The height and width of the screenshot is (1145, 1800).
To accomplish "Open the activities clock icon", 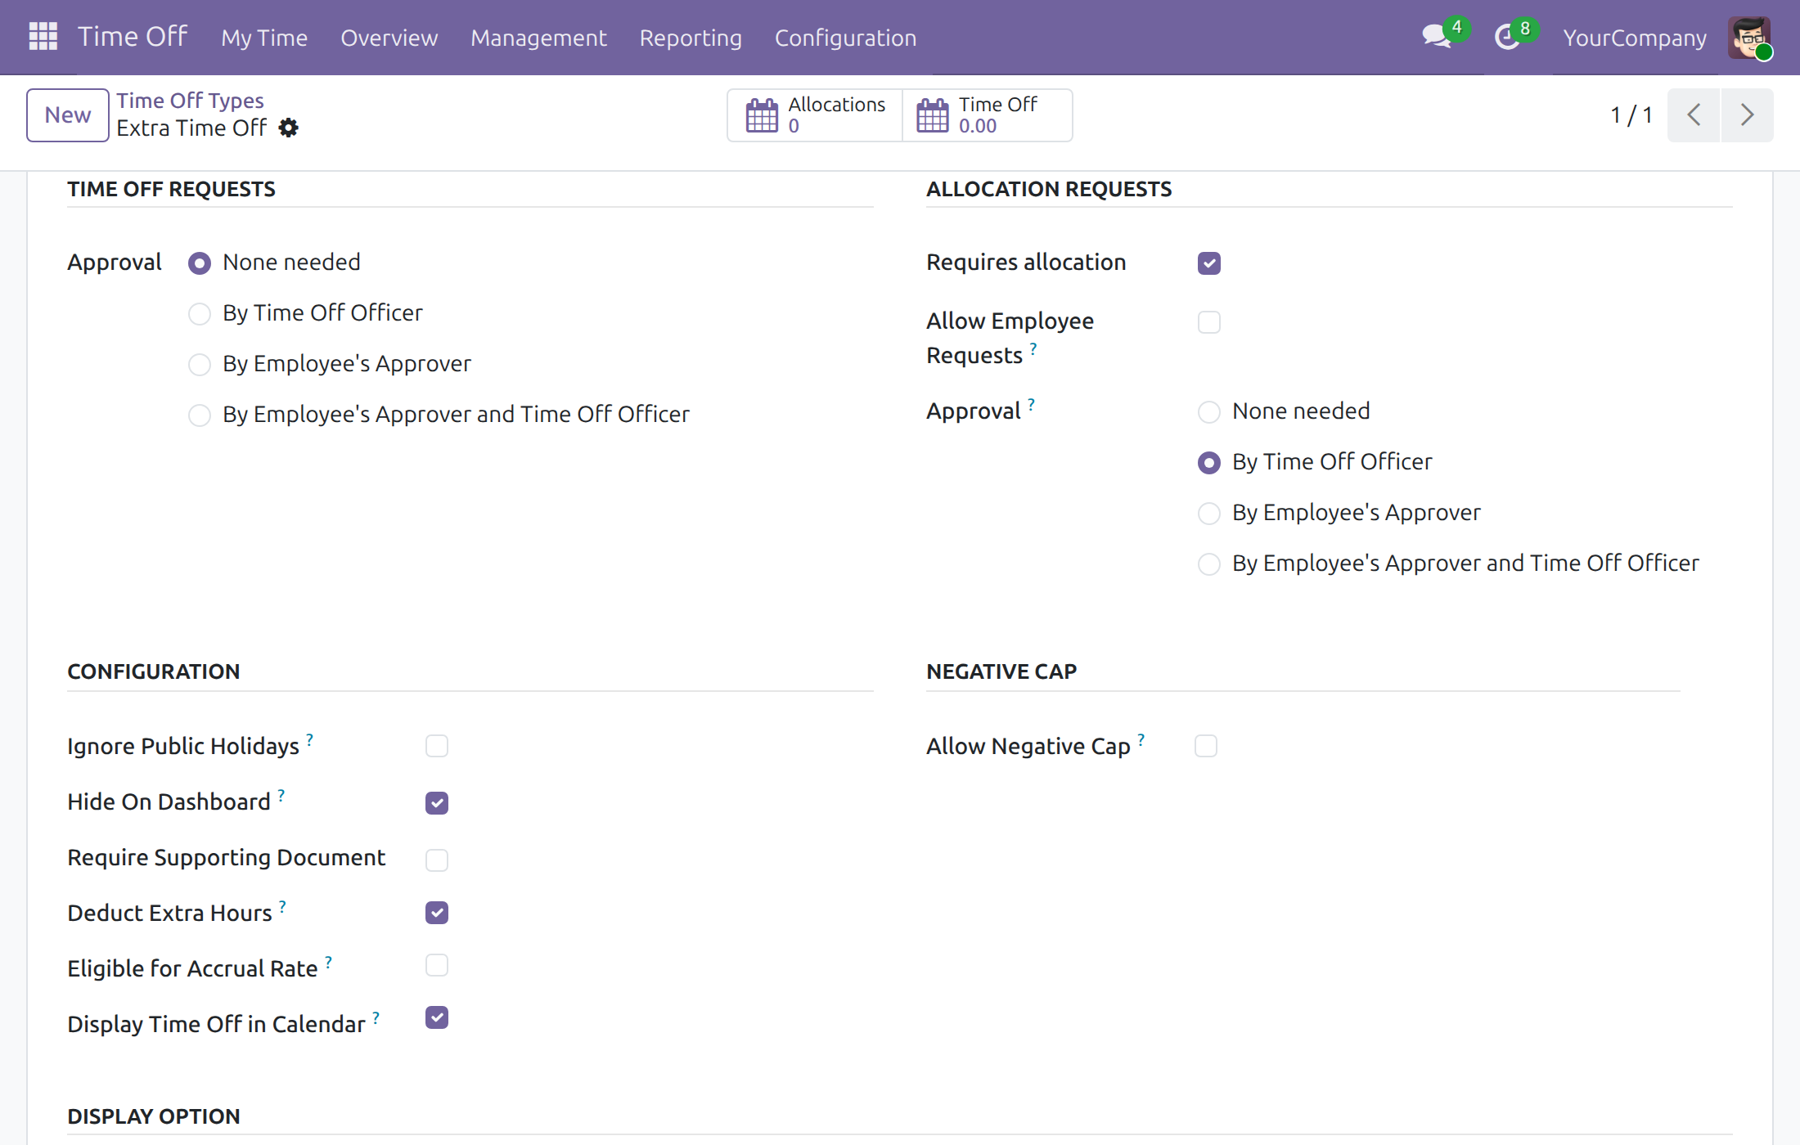I will click(1506, 37).
